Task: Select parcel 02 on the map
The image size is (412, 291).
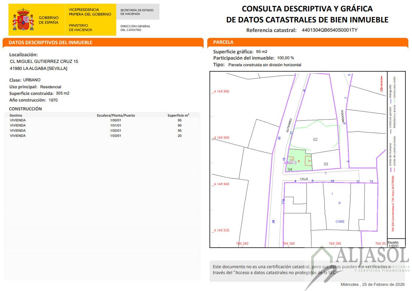Action: click(x=315, y=140)
